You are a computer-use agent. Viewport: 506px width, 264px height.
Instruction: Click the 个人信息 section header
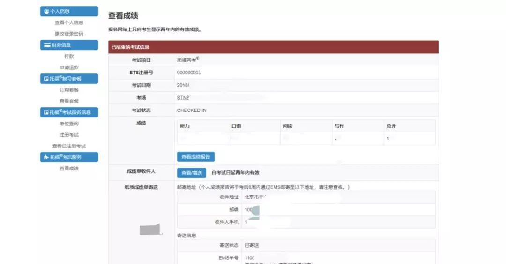[x=69, y=11]
